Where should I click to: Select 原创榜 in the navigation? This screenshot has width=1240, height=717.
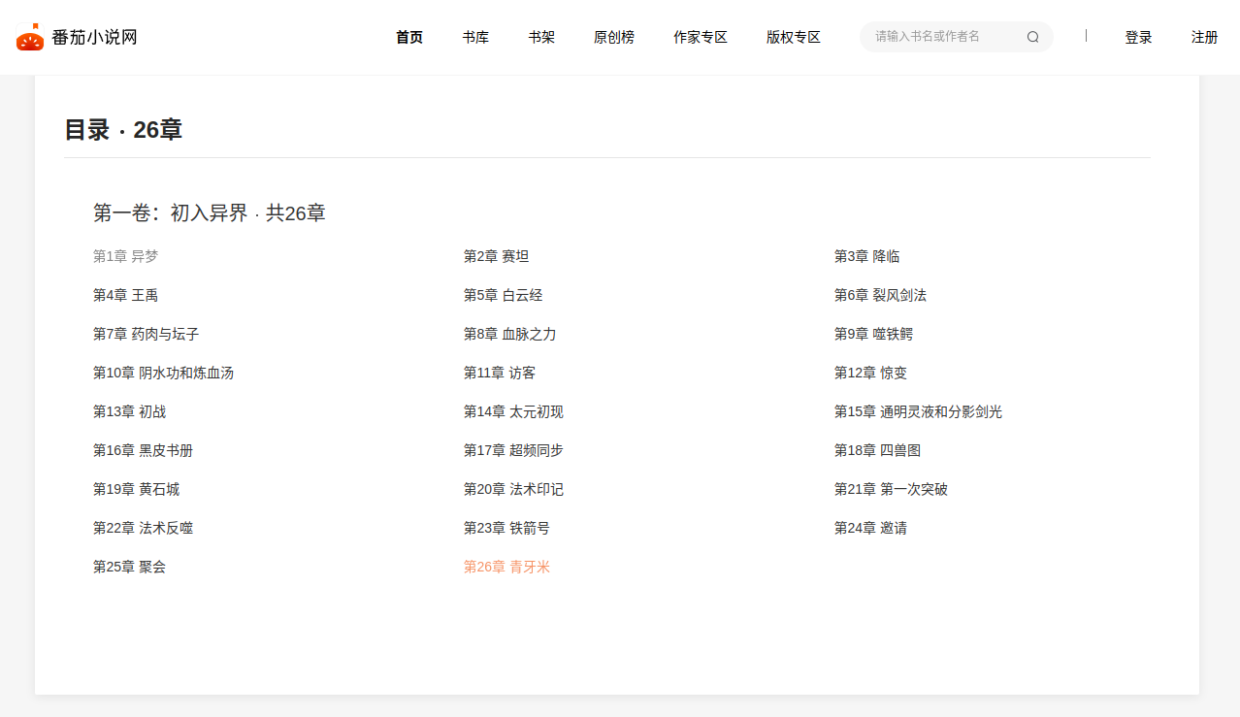click(614, 37)
